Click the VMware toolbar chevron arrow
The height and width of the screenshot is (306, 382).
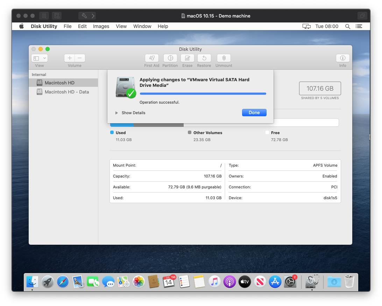(x=93, y=16)
